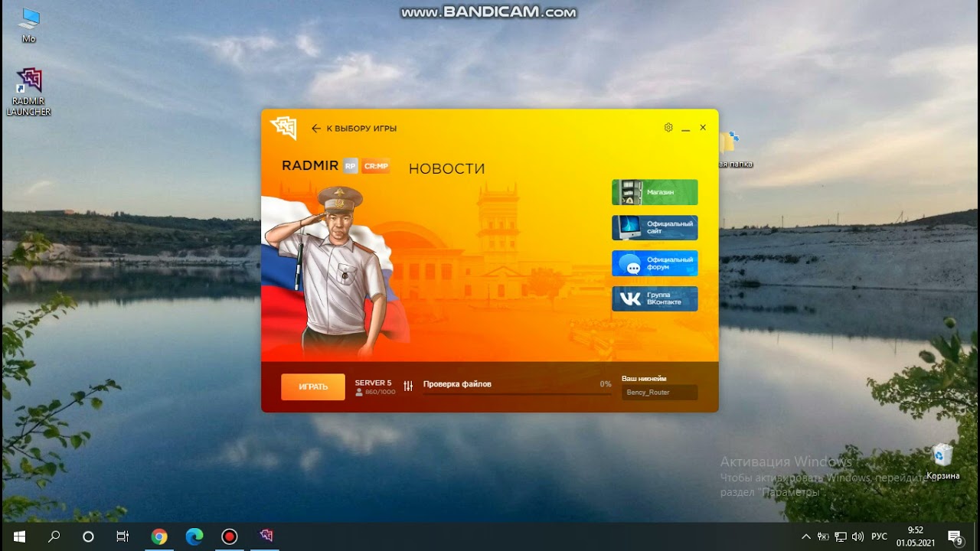The width and height of the screenshot is (980, 551).
Task: Click the RADMIR logo in the launcher header
Action: (283, 128)
